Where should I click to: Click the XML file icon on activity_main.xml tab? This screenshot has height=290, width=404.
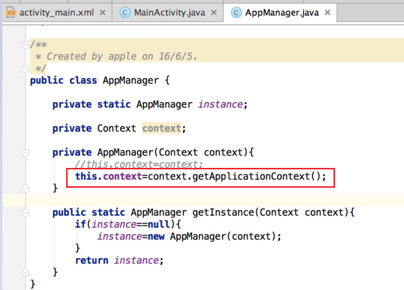[x=11, y=13]
